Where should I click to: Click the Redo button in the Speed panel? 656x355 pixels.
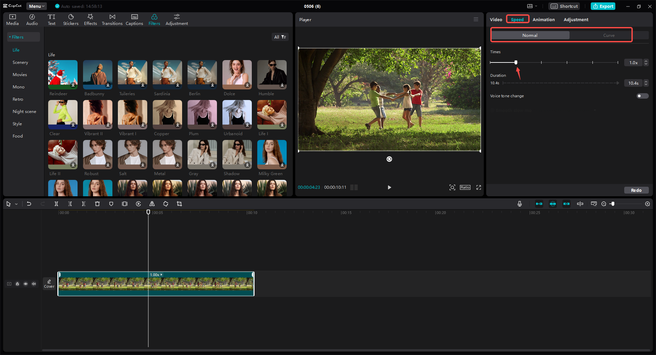click(x=636, y=190)
